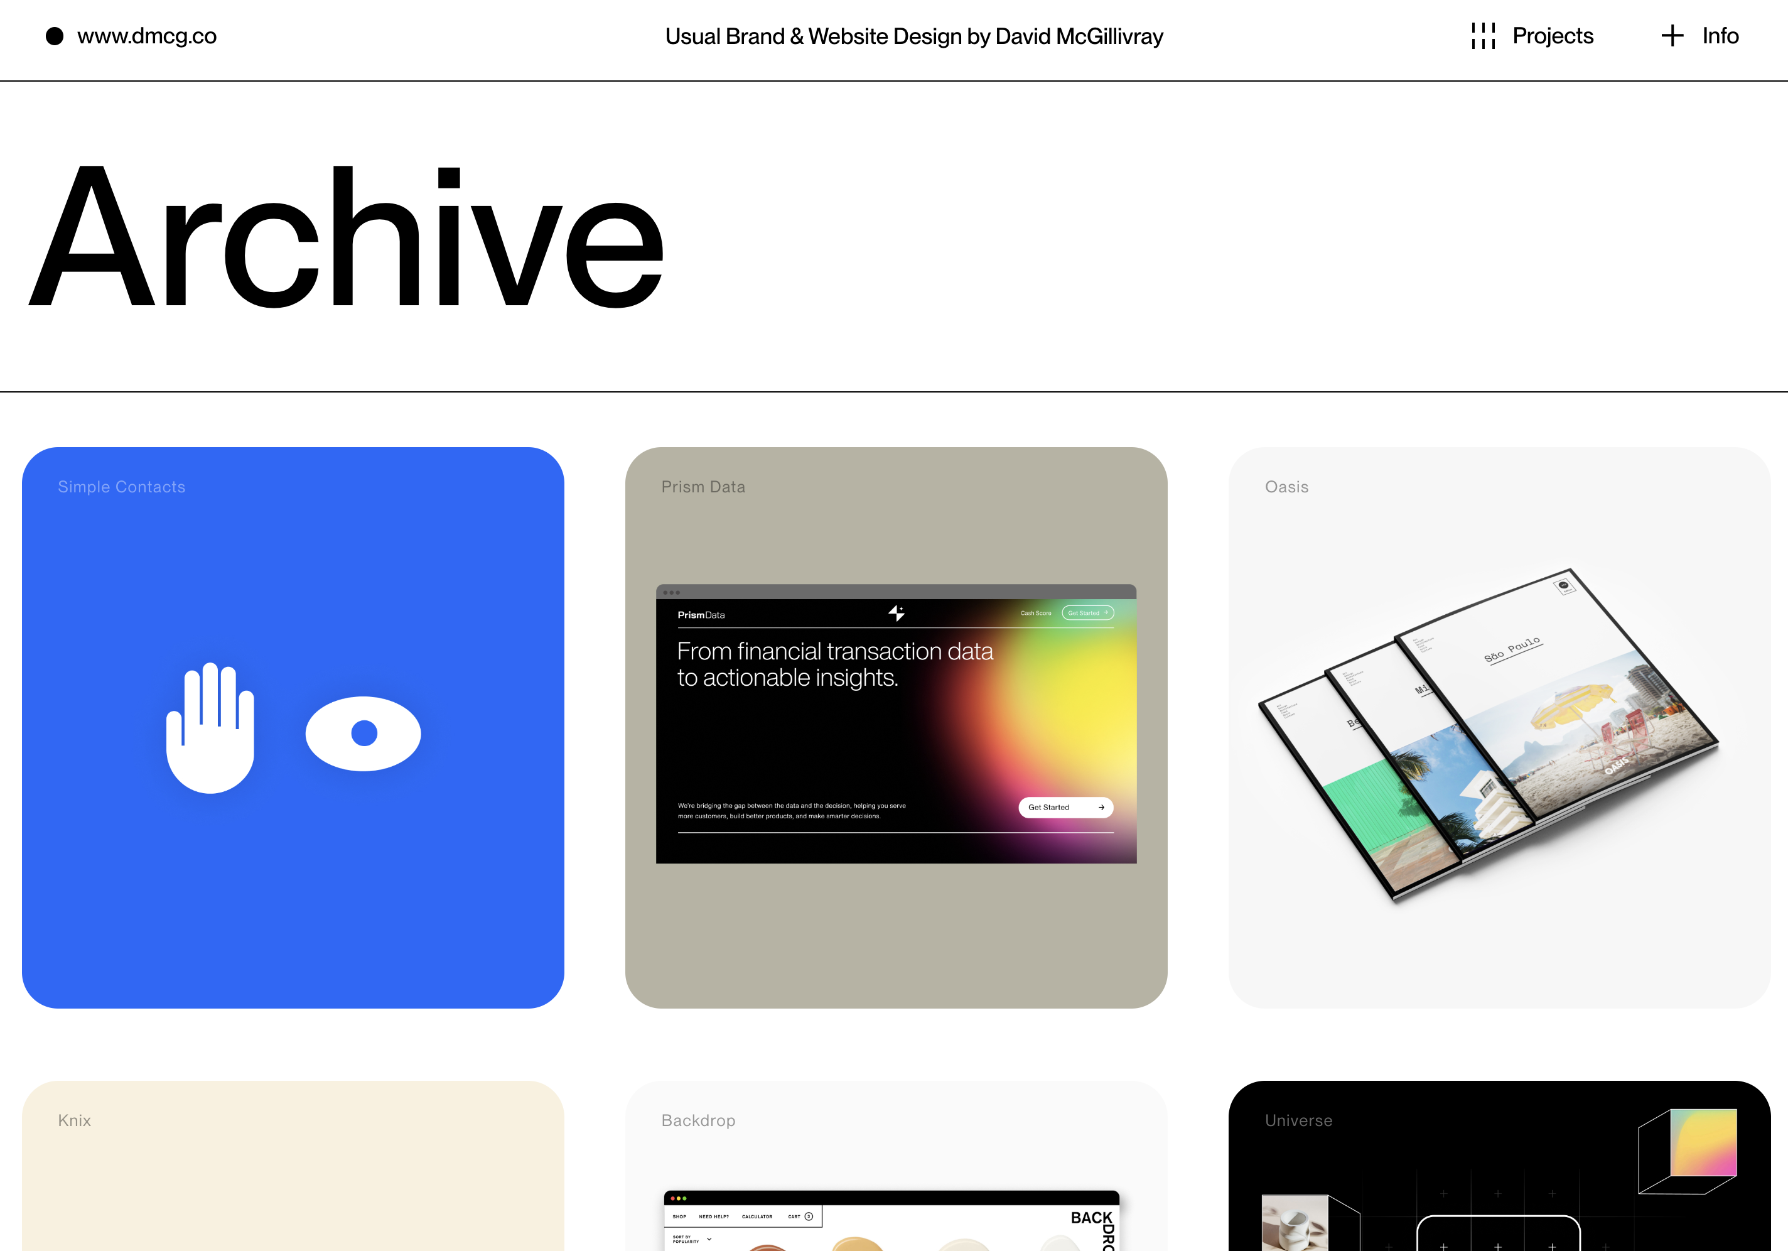
Task: Click the white Get Started button
Action: [1065, 808]
